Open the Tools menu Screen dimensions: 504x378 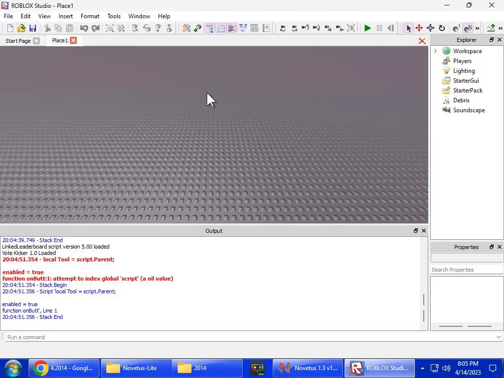click(114, 16)
